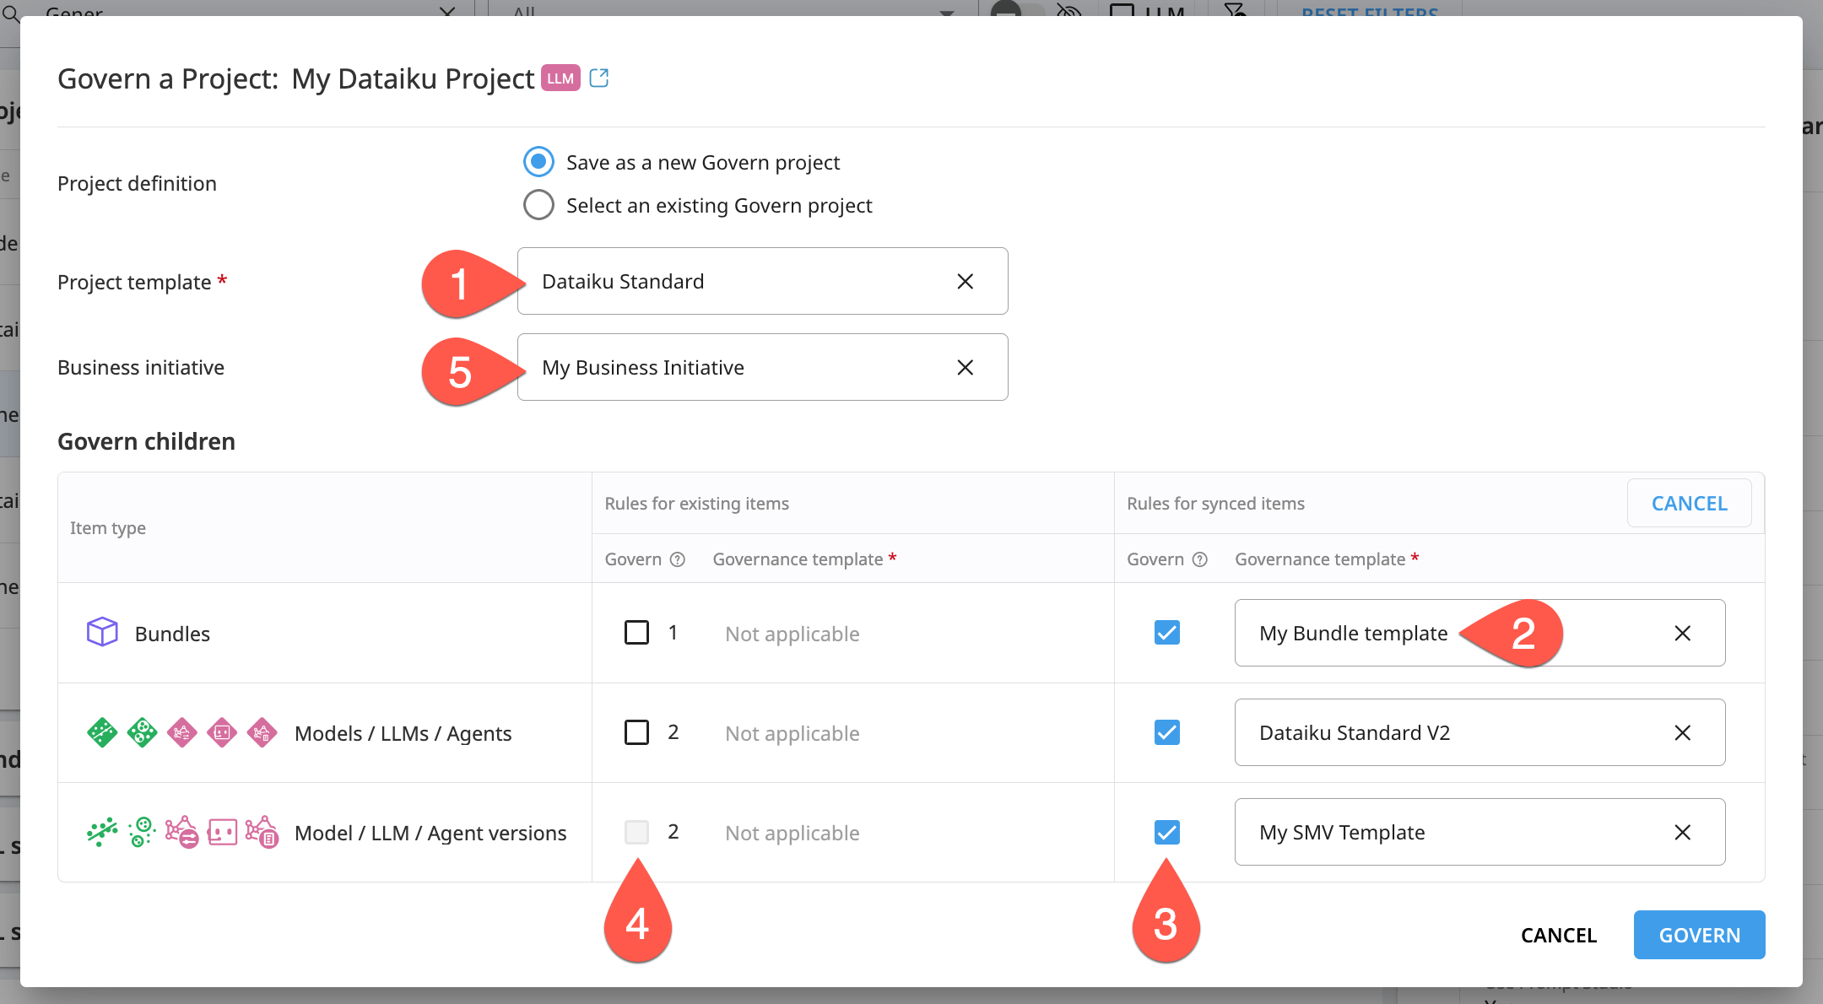Image resolution: width=1823 pixels, height=1004 pixels.
Task: Open Bundles governance template dropdown
Action: point(1479,633)
